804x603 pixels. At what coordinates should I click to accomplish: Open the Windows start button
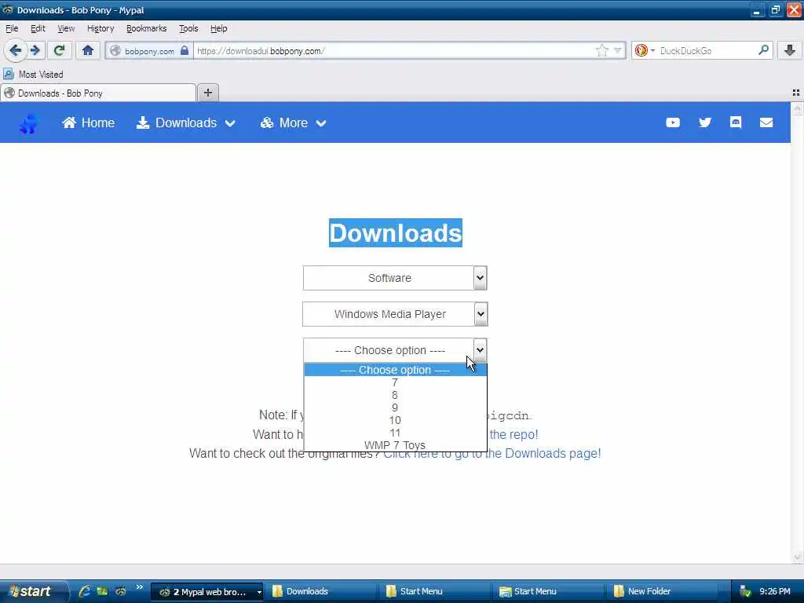tap(33, 591)
